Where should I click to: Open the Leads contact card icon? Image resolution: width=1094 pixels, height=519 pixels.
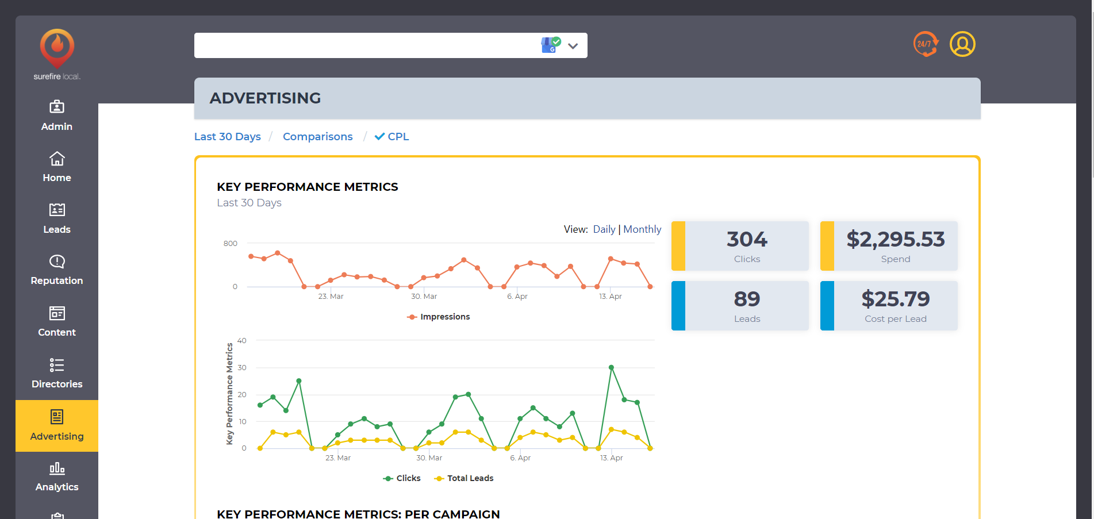pyautogui.click(x=57, y=210)
